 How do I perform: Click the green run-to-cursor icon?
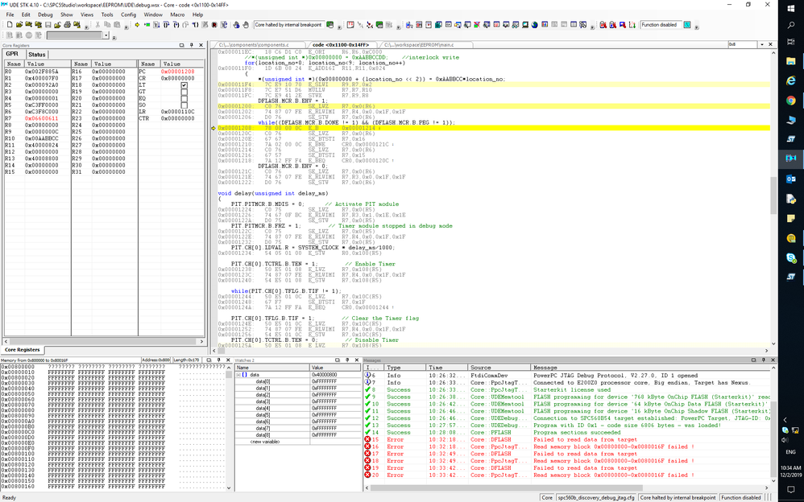[x=147, y=25]
